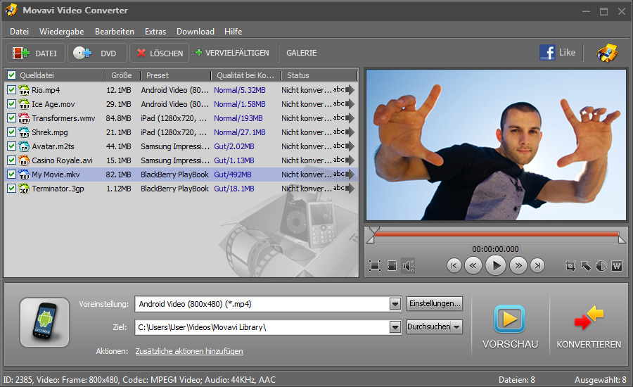Click the Zusätzliche aktionen hinzufügen link
Image resolution: width=633 pixels, height=387 pixels.
click(x=189, y=351)
